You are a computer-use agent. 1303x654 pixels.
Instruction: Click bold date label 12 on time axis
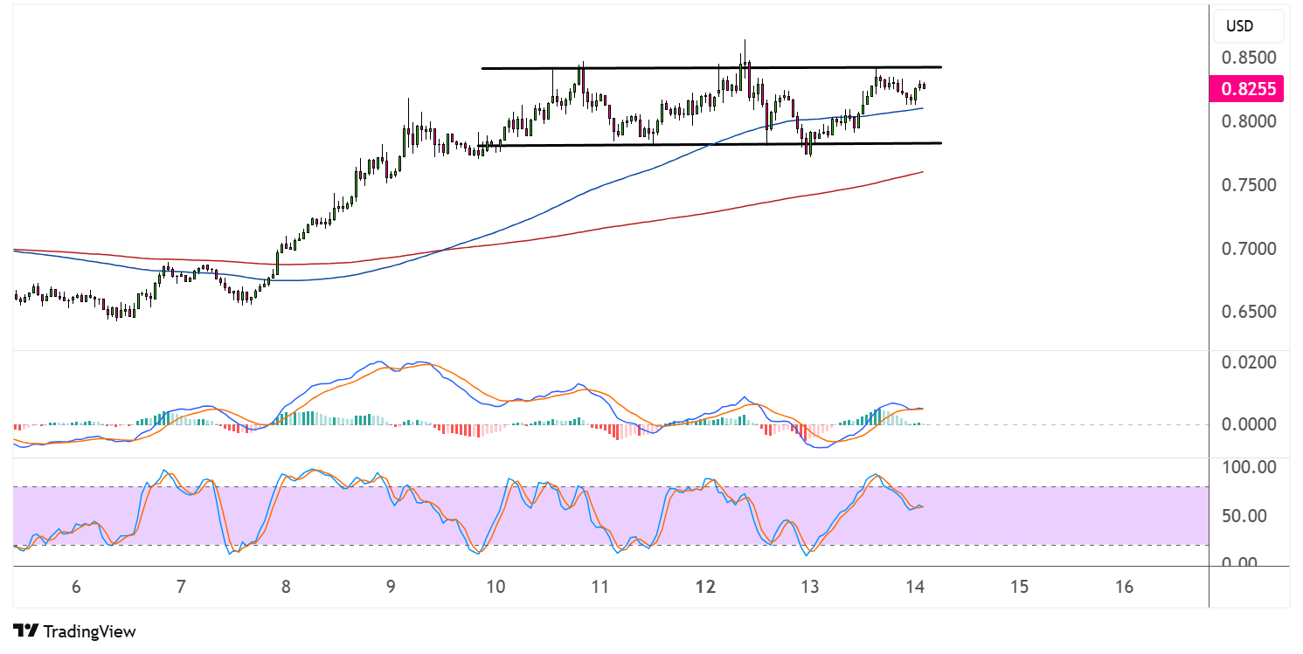click(705, 587)
